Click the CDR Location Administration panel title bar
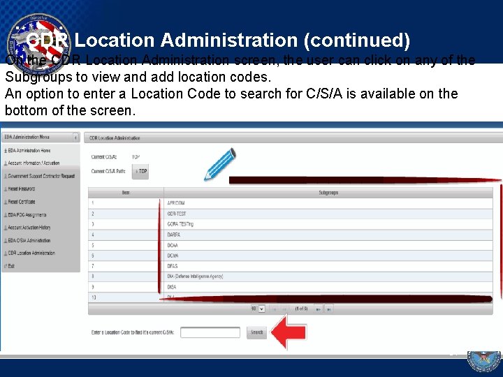 coord(293,138)
